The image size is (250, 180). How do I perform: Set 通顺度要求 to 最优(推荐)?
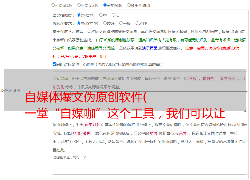pyautogui.click(x=78, y=23)
